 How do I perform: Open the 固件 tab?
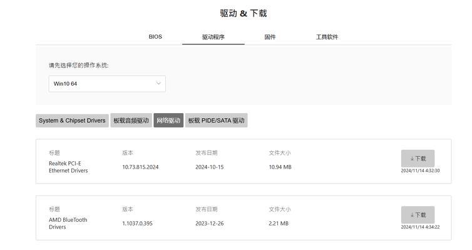tap(270, 37)
